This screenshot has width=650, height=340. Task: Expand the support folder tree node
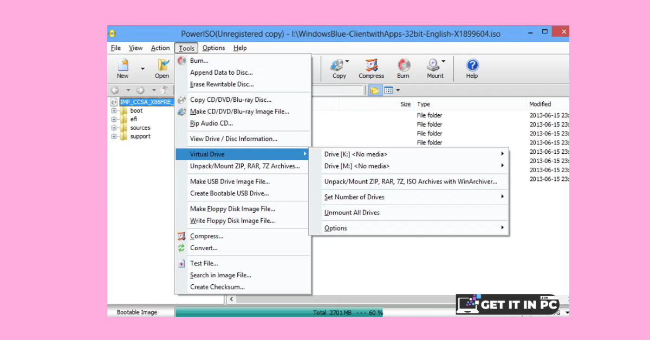pos(114,136)
